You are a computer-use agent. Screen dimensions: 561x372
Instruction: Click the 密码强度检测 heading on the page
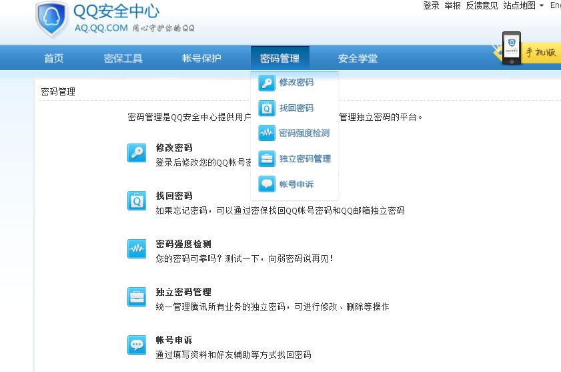pos(183,244)
